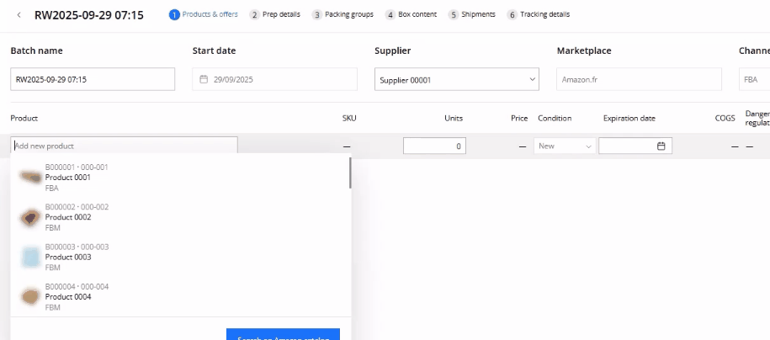Image resolution: width=770 pixels, height=340 pixels.
Task: Choose the Product 0002 thumbnail image
Action: 31,217
